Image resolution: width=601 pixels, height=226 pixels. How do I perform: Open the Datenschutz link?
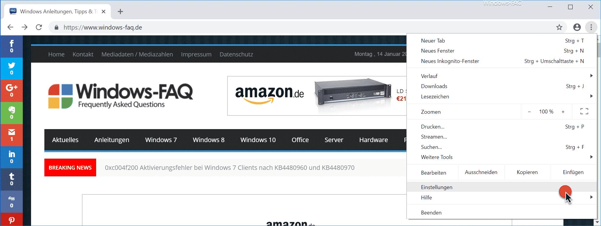[x=236, y=54]
